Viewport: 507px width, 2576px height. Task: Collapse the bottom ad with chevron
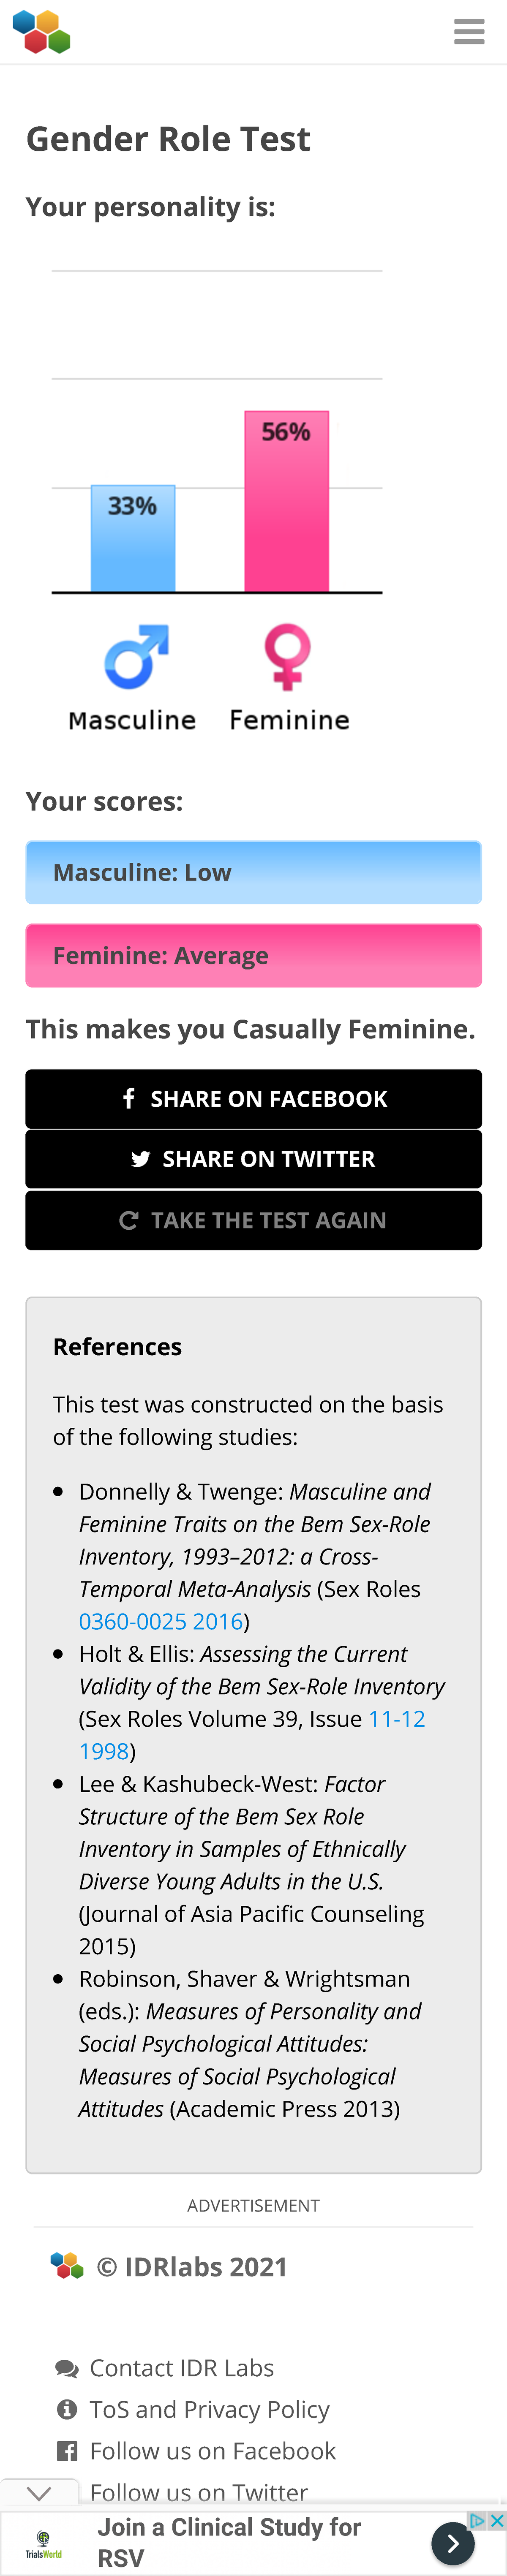[x=39, y=2492]
